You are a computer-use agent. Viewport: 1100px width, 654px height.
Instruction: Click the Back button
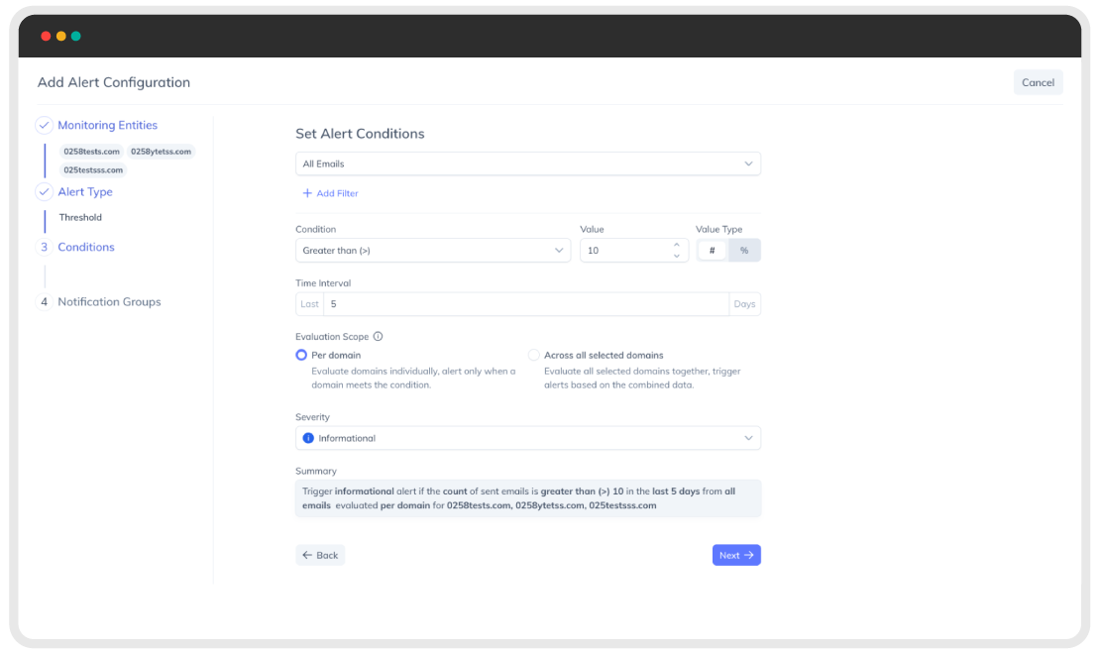point(320,555)
